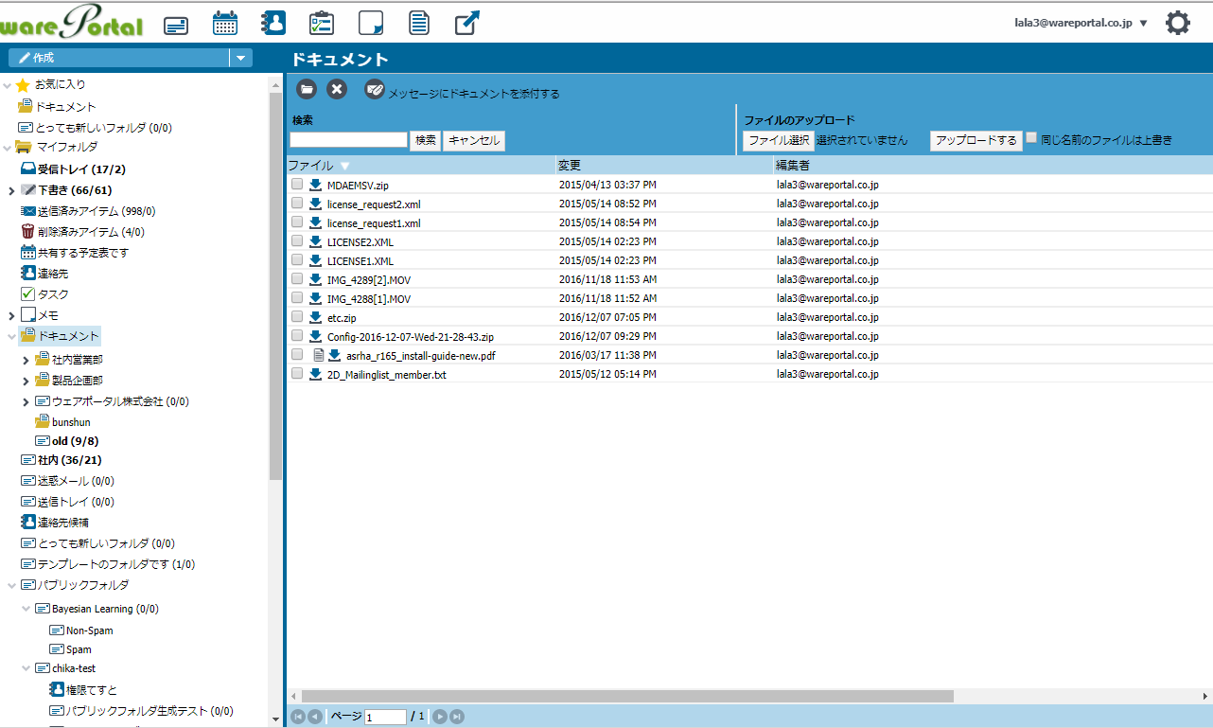The image size is (1213, 728).
Task: Expand the 社内営業部 folder
Action: [26, 360]
